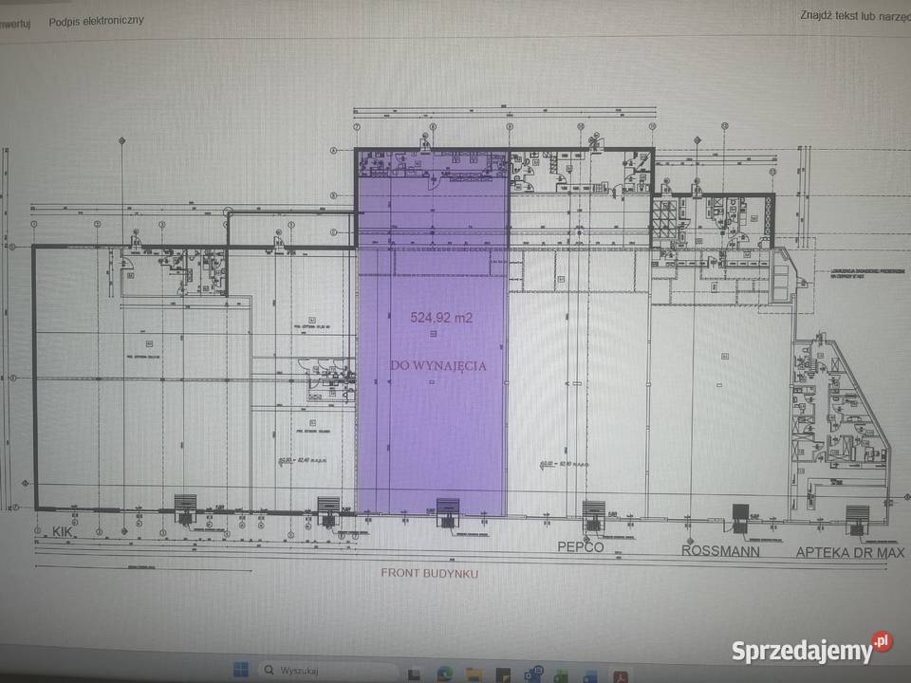The image size is (911, 683).
Task: Click the ROSSMANN label on the plan
Action: [720, 550]
